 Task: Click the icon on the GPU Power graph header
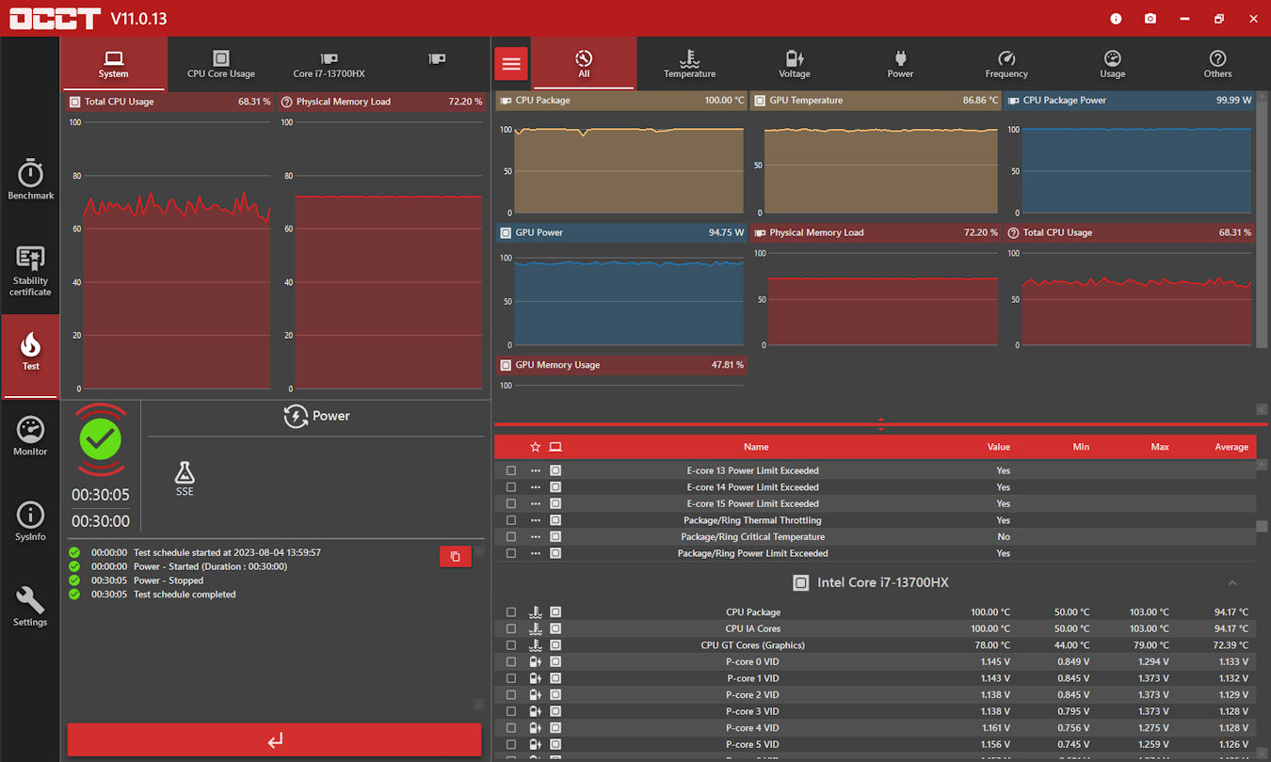coord(506,232)
